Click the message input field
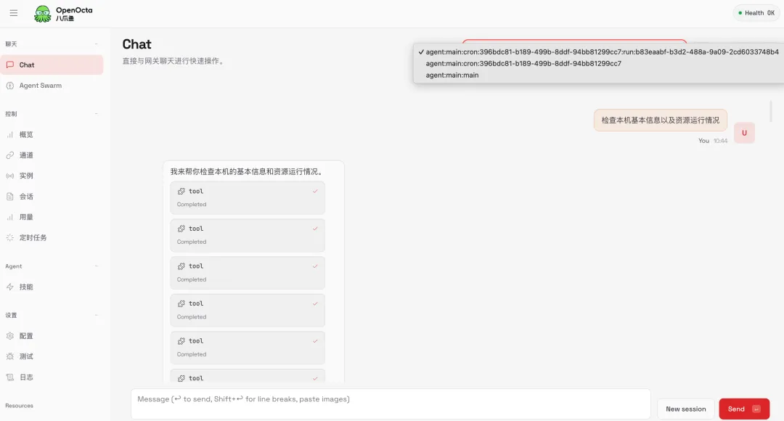 tap(391, 404)
